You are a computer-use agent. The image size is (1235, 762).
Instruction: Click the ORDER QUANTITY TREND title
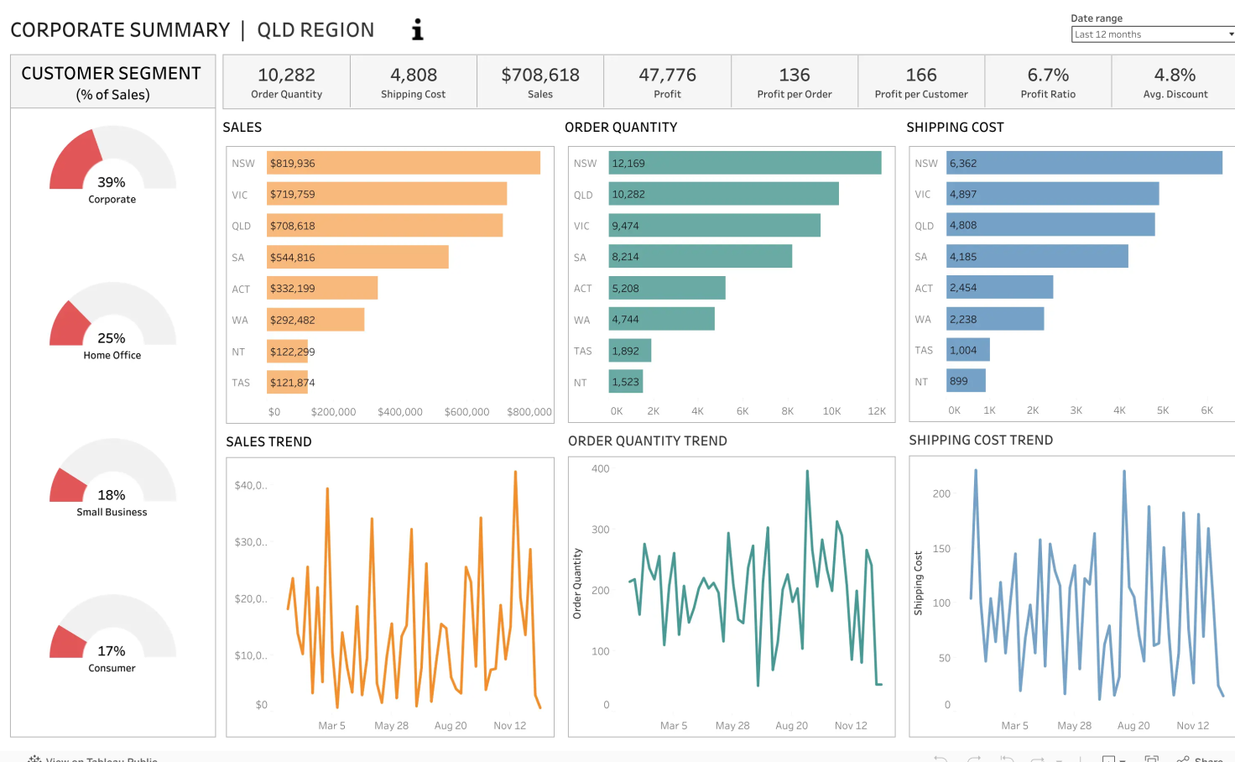(648, 441)
